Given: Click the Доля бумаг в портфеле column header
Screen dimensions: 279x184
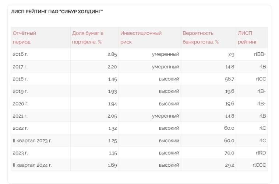Looking at the screenshot, I should [88, 37].
